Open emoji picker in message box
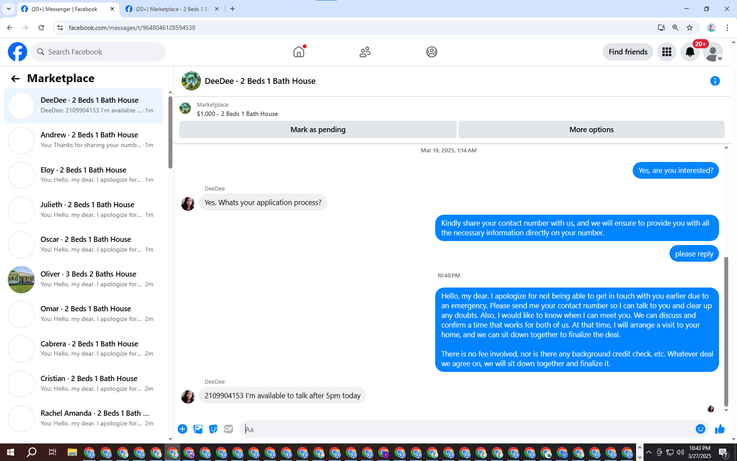The height and width of the screenshot is (461, 737). (701, 429)
